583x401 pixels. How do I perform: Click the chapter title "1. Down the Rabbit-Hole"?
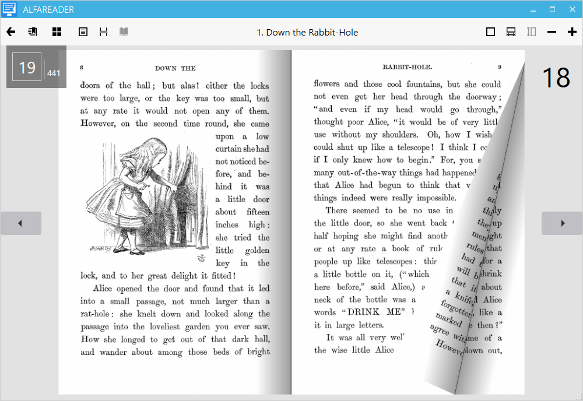[x=307, y=32]
